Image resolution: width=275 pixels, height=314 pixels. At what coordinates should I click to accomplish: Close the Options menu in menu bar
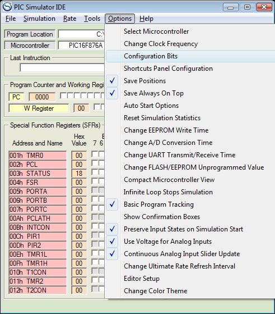(x=120, y=19)
